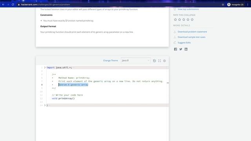Image resolution: width=251 pixels, height=141 pixels.
Task: Click the 'Method Name: printArray' comment line
Action: pyautogui.click(x=74, y=78)
